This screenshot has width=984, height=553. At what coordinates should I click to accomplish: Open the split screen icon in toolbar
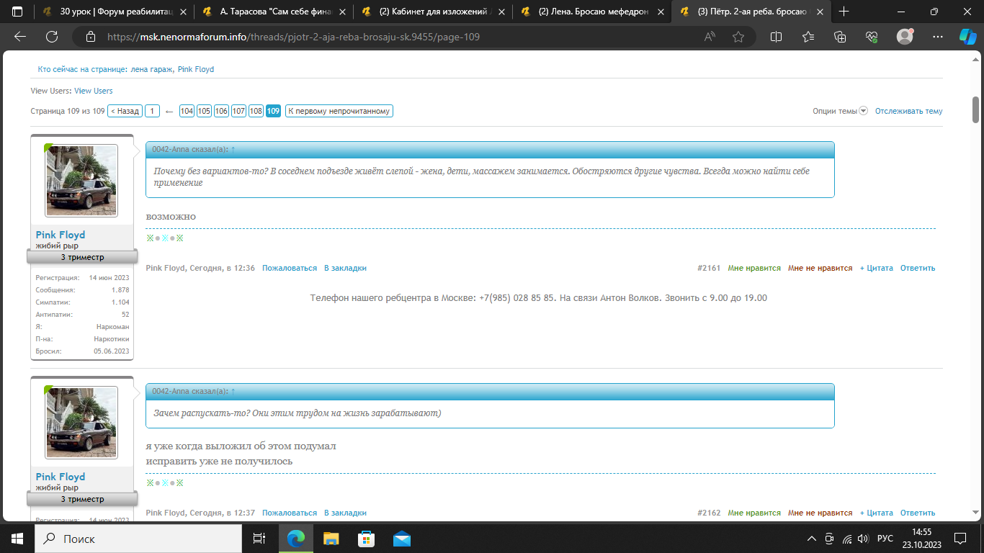(x=776, y=37)
